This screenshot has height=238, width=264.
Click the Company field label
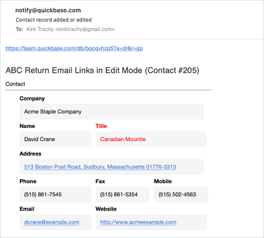(x=32, y=98)
